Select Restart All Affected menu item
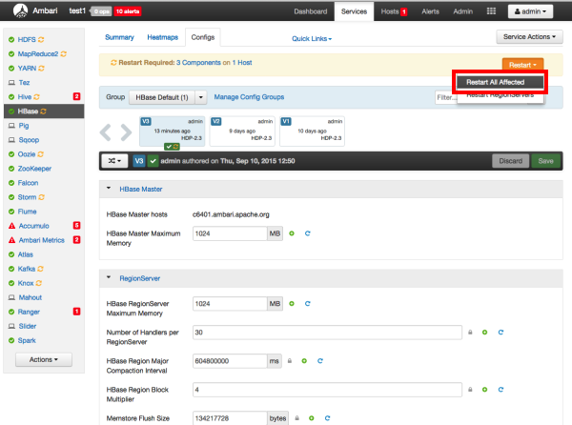The height and width of the screenshot is (425, 572). coord(502,82)
